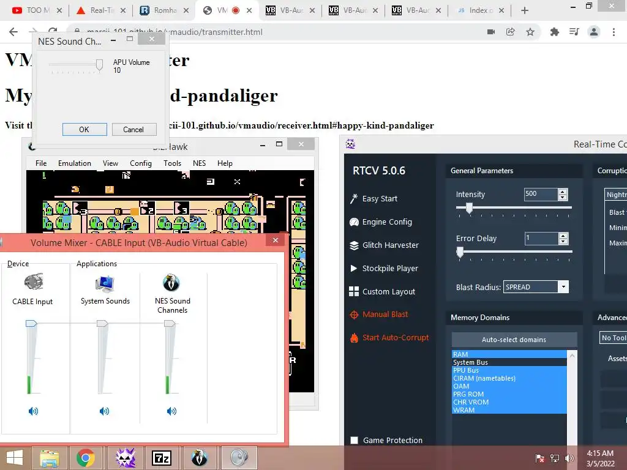627x470 pixels.
Task: Open File menu in BizHawk
Action: pyautogui.click(x=41, y=163)
